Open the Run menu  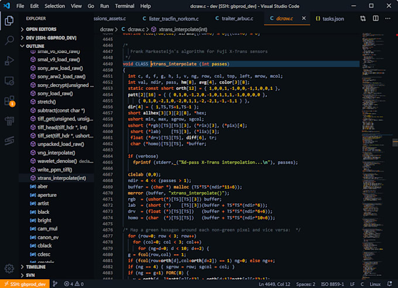[x=104, y=6]
